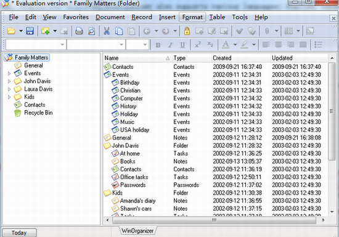The width and height of the screenshot is (339, 237).
Task: Open dropdown arrow next to Add document
Action: [x=55, y=31]
